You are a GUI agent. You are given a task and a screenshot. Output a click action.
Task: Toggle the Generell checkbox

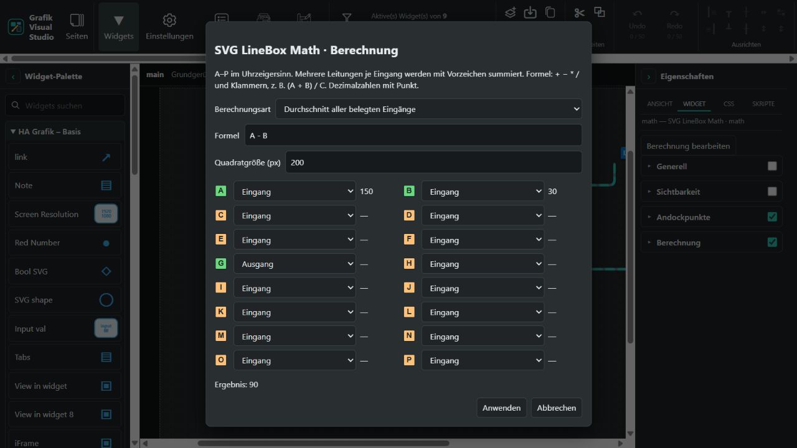pos(772,166)
